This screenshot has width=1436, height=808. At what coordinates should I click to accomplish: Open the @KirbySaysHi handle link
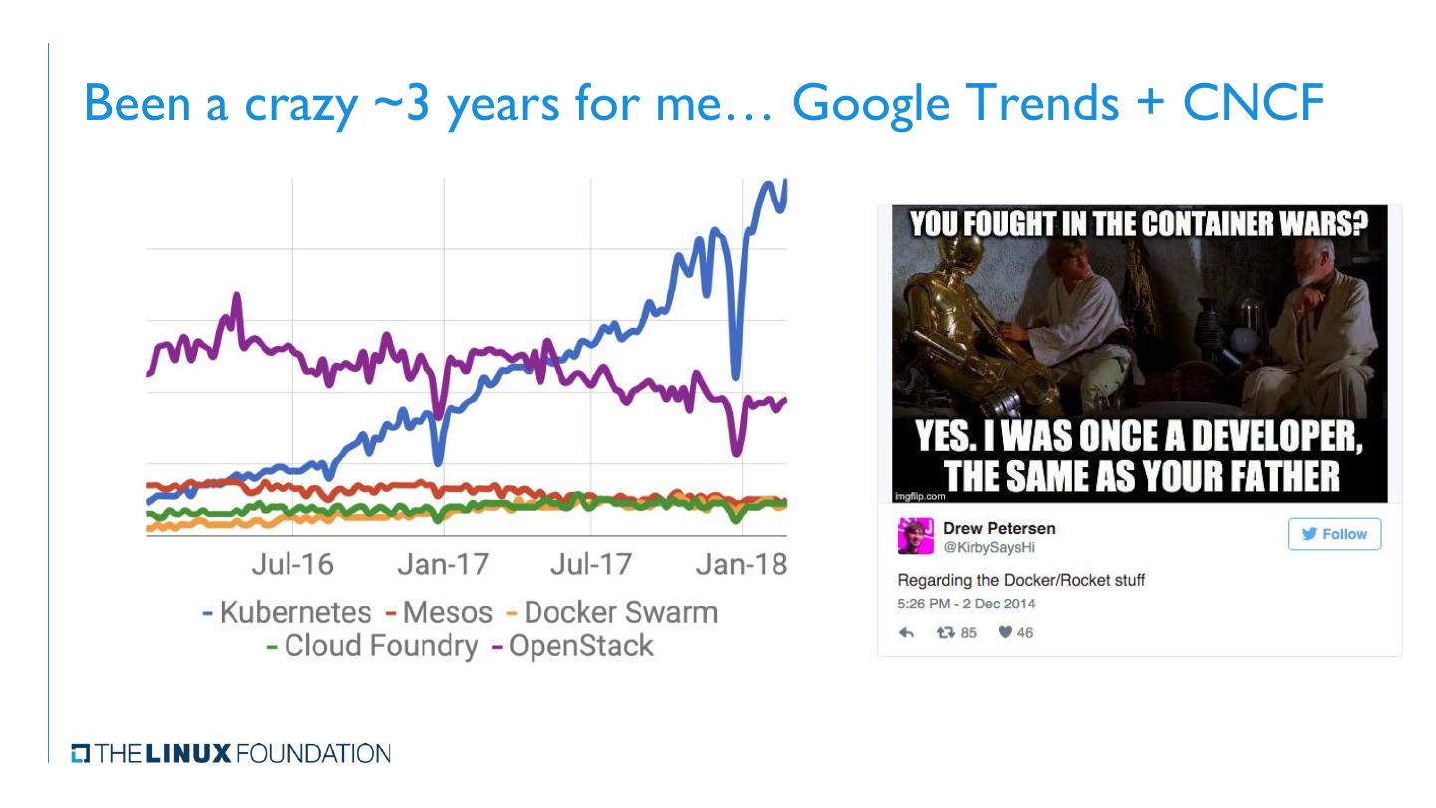(983, 546)
